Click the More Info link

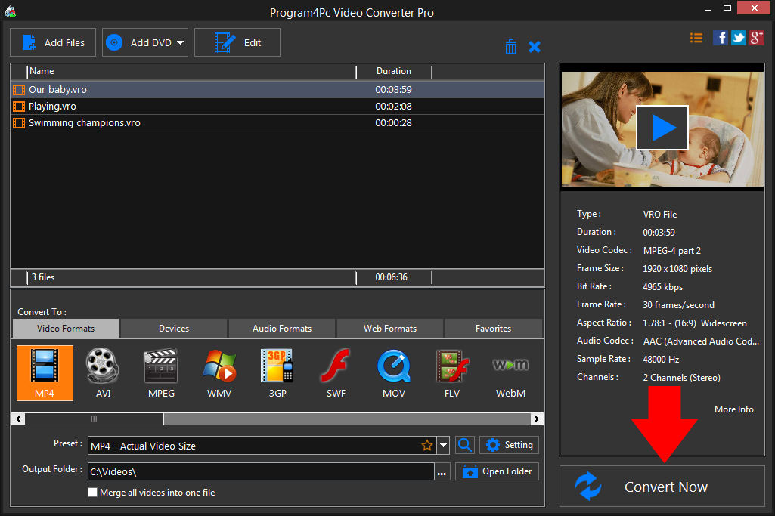(733, 409)
